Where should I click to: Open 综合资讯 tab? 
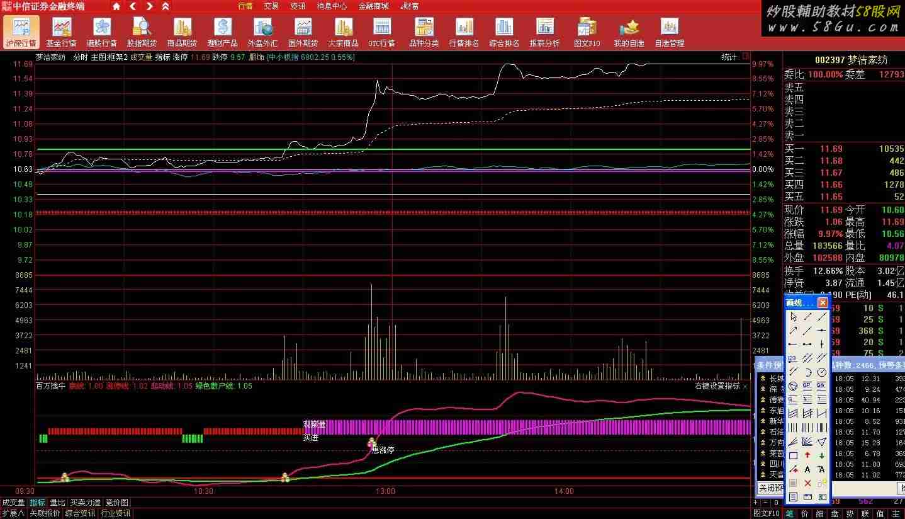(80, 513)
